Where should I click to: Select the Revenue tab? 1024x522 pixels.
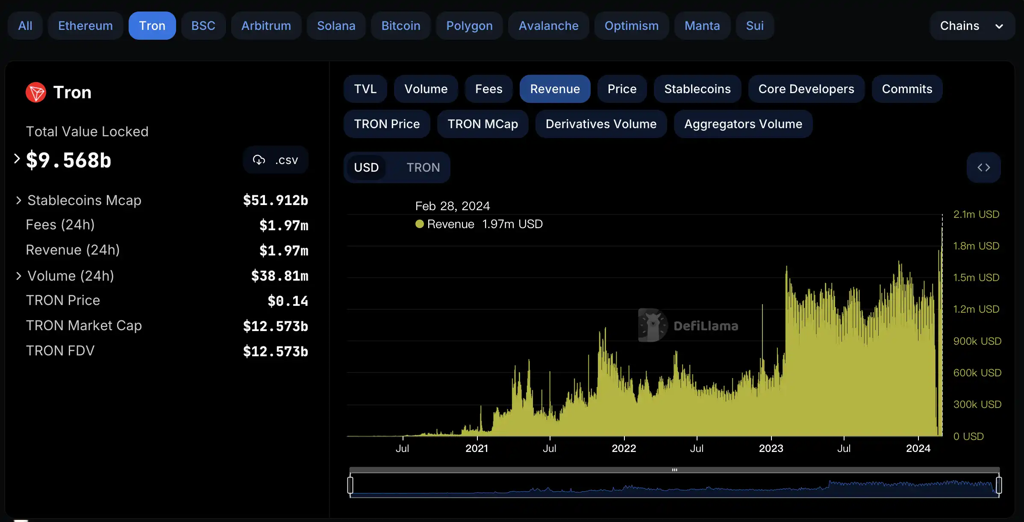click(555, 88)
